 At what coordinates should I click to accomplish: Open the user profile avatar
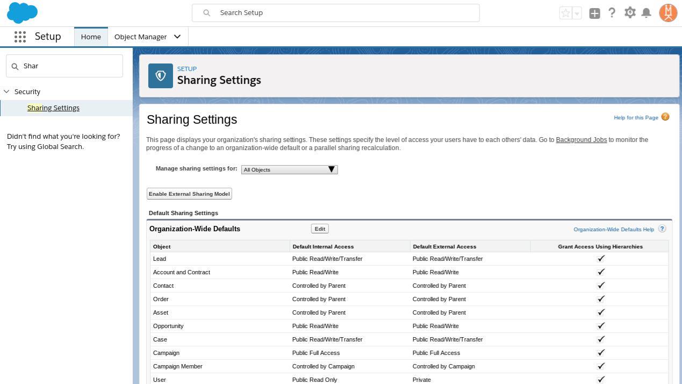coord(668,13)
